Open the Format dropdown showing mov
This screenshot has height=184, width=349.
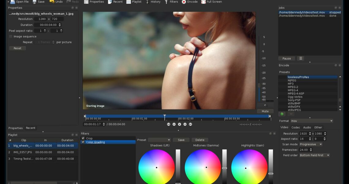312,121
